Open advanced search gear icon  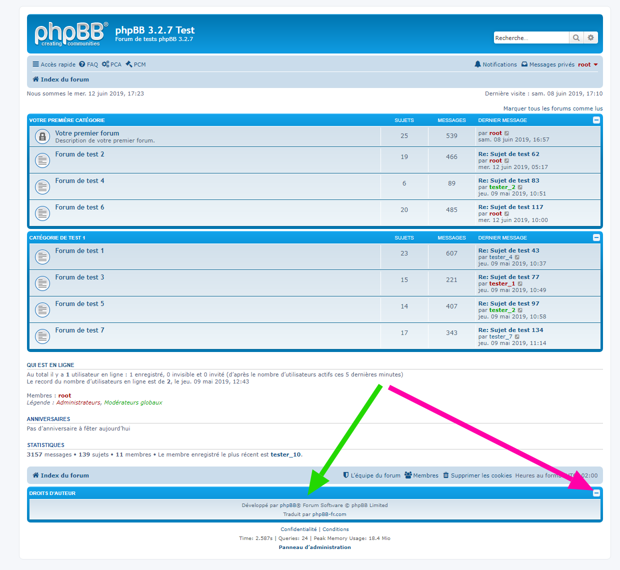coord(590,38)
